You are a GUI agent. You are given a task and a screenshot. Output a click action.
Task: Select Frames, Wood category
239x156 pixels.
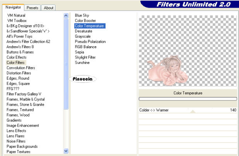[18, 115]
